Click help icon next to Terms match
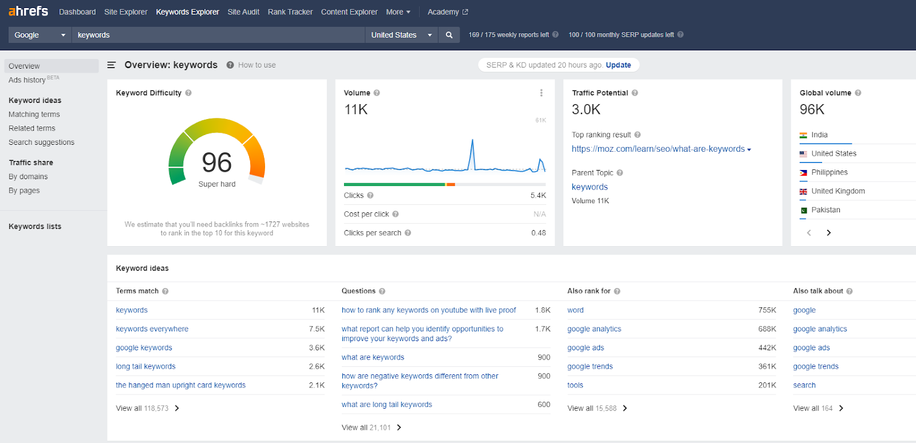The height and width of the screenshot is (443, 916). click(165, 291)
